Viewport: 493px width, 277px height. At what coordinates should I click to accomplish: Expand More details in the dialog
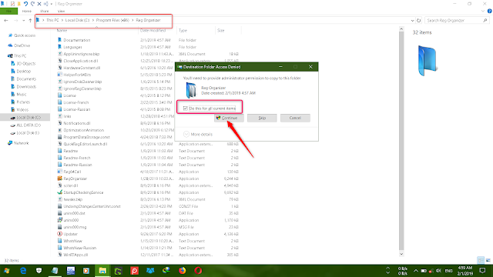click(198, 134)
